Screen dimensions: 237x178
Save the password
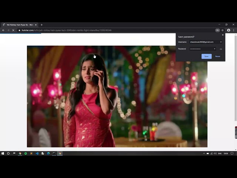pos(207,56)
